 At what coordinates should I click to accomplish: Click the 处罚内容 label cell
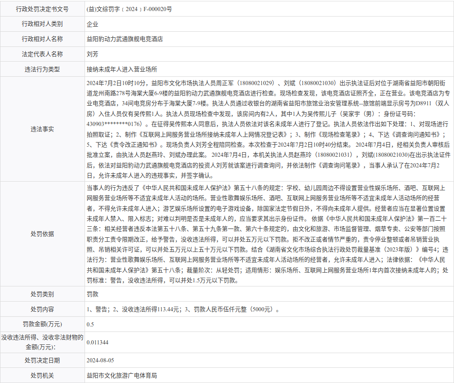42,309
